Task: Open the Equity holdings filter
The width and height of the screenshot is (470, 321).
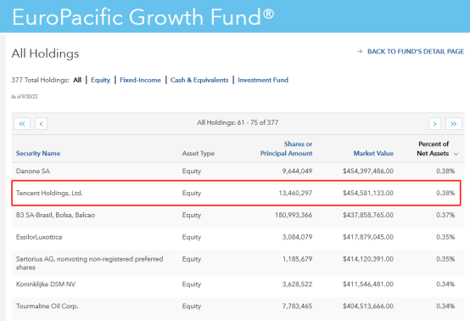Action: pos(101,80)
